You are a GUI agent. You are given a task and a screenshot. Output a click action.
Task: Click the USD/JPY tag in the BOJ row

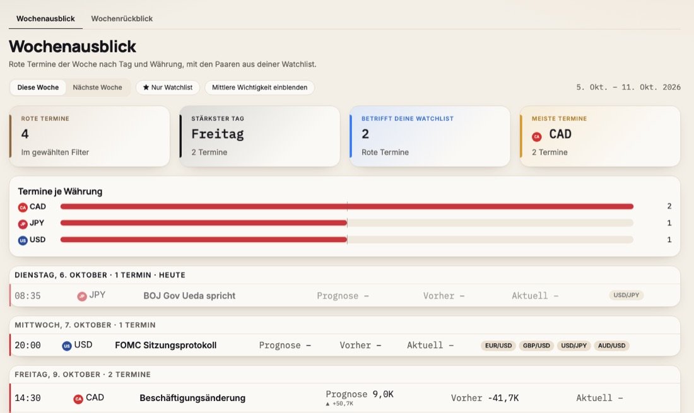tap(626, 295)
